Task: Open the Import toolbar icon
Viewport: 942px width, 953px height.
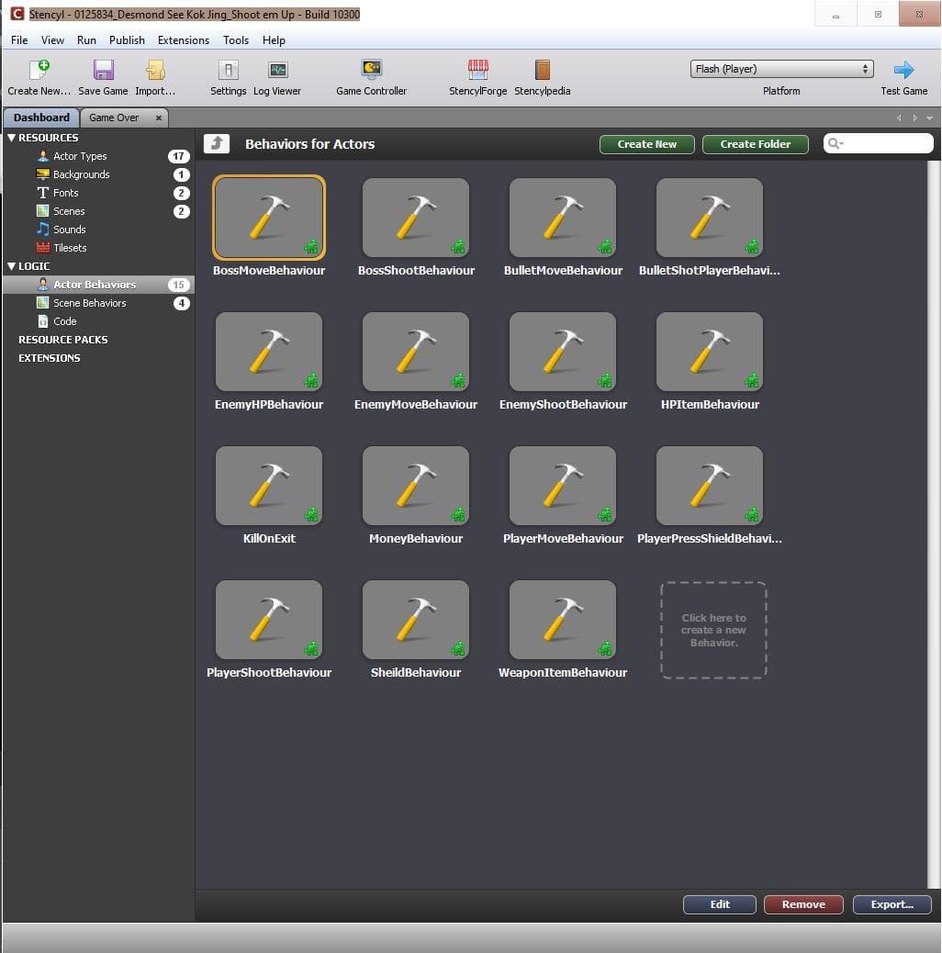Action: [x=155, y=70]
